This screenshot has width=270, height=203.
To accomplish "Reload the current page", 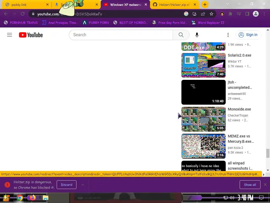I will point(23,14).
